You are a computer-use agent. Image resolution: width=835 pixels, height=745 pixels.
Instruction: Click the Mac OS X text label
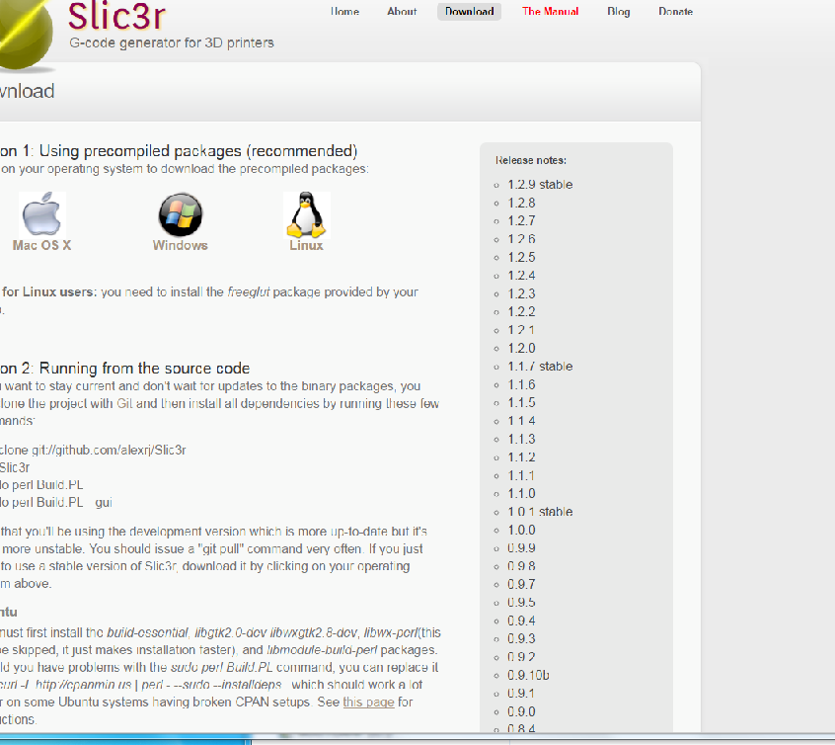pos(41,245)
